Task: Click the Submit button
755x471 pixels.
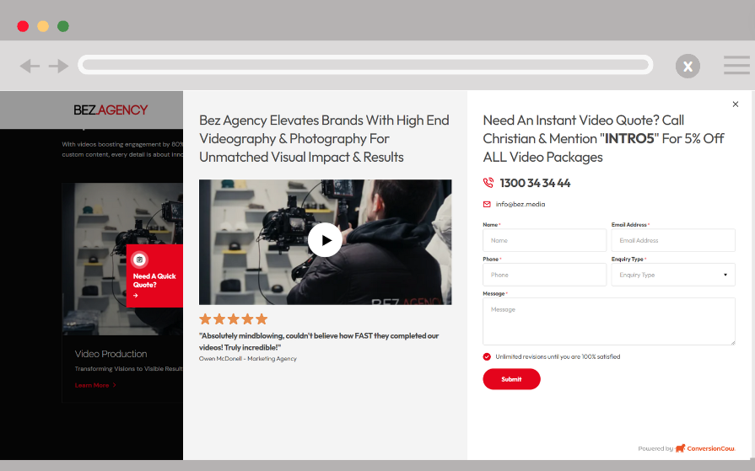Action: click(511, 379)
